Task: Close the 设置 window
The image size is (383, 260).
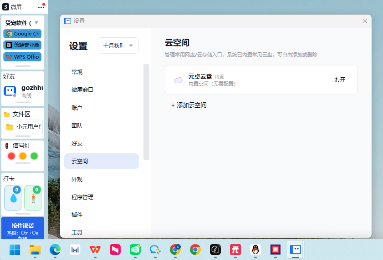Action: tap(365, 21)
